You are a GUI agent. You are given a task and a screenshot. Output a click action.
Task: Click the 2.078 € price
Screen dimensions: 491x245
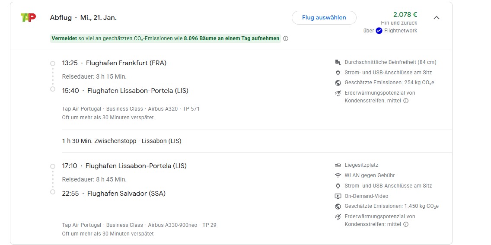[405, 14]
